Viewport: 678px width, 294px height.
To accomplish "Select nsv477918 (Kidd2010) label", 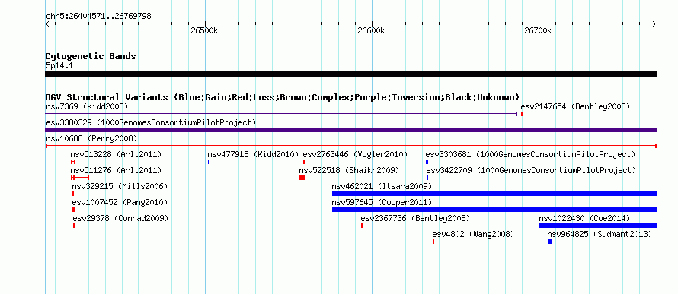I will tap(253, 154).
